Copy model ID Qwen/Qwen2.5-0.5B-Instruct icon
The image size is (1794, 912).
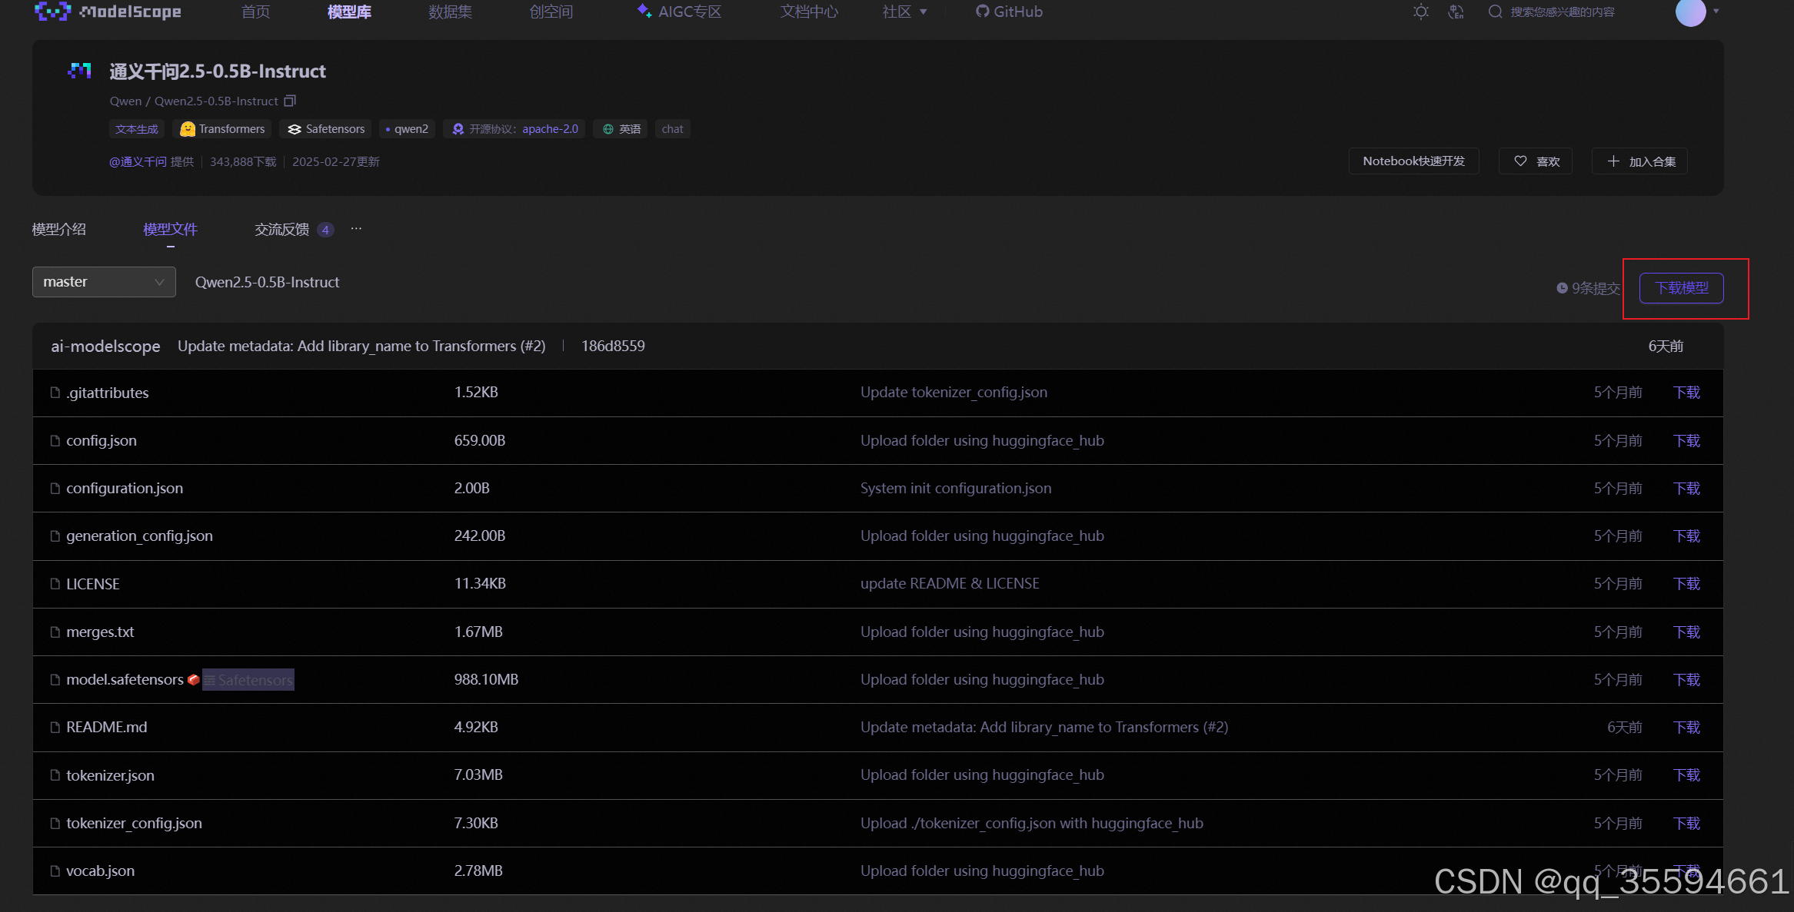pos(290,101)
